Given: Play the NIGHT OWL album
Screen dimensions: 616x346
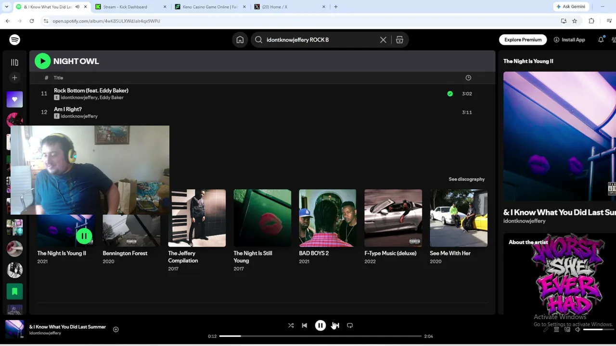Looking at the screenshot, I should (42, 61).
